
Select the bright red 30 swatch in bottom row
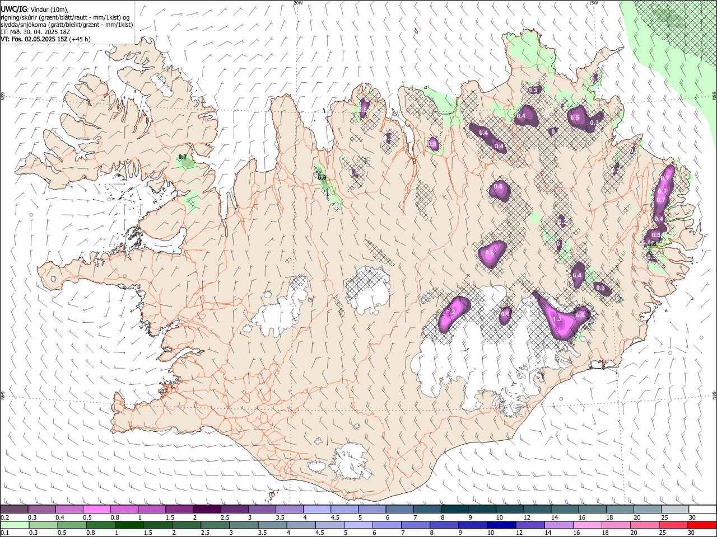[701, 525]
